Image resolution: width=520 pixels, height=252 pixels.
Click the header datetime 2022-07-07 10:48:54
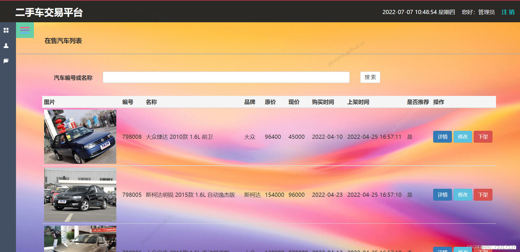[x=409, y=12]
